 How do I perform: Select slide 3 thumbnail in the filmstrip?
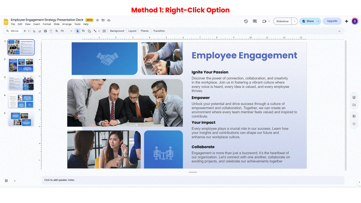(21, 83)
